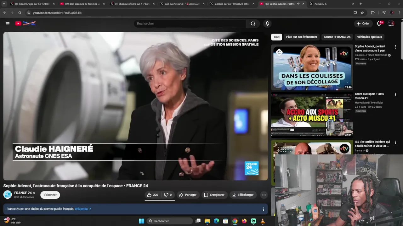
Task: Open options for accro aux sport video
Action: tap(395, 94)
